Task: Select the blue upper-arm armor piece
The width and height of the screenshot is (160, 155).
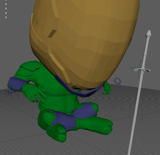Action: [17, 83]
